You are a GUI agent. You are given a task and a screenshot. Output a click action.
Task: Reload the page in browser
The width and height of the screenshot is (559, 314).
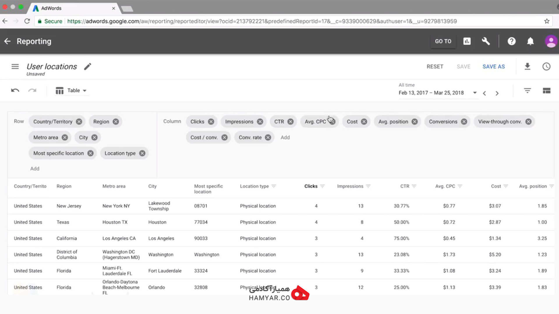(27, 21)
